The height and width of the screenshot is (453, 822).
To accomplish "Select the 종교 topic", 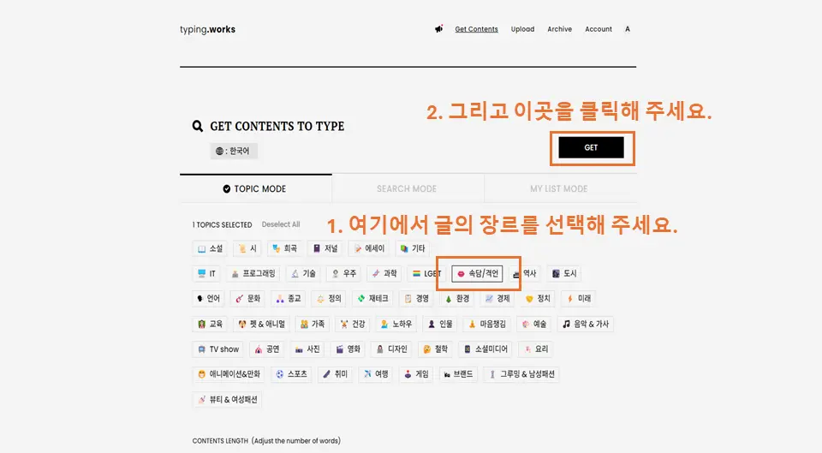I will (289, 299).
